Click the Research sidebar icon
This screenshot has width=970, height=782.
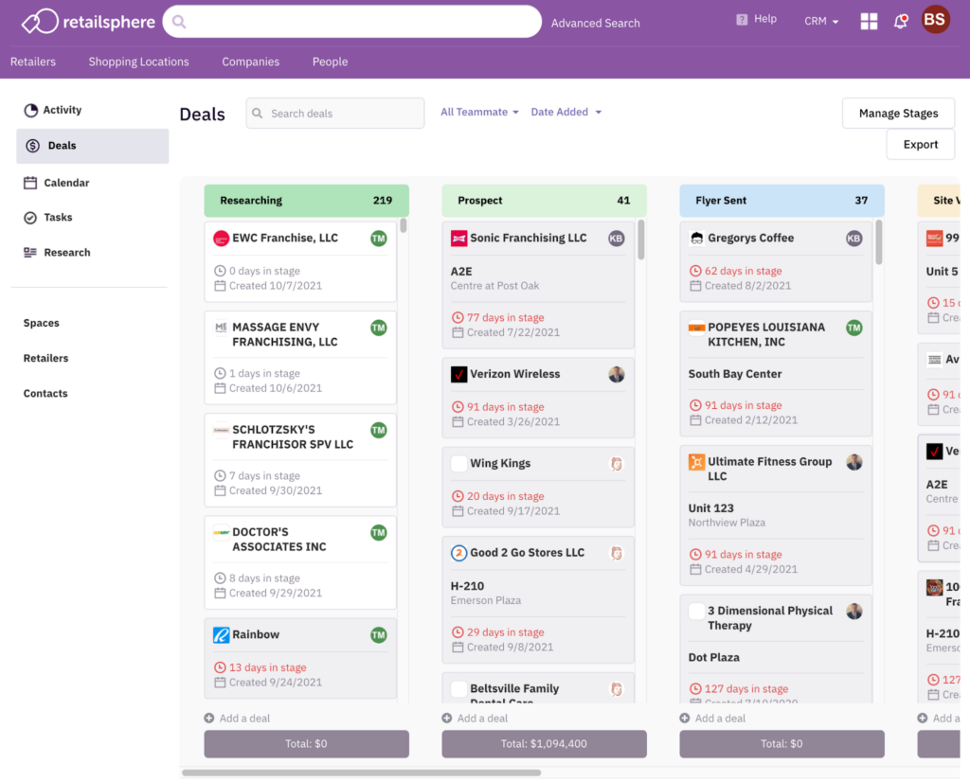pos(30,252)
